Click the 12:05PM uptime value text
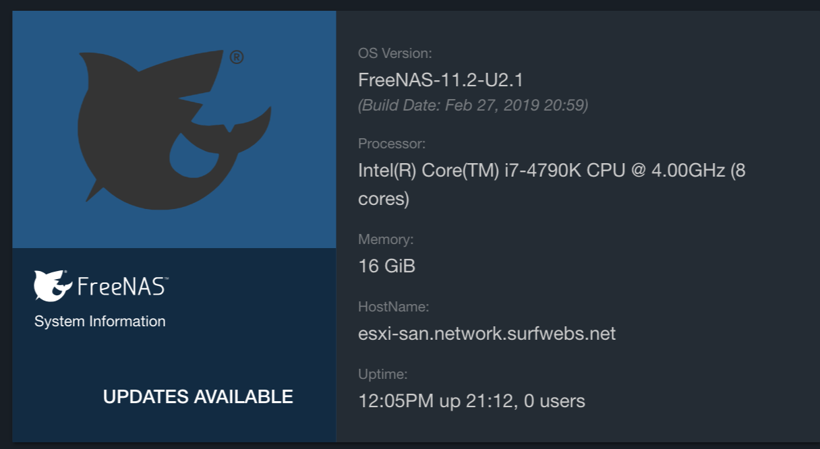 pyautogui.click(x=471, y=401)
